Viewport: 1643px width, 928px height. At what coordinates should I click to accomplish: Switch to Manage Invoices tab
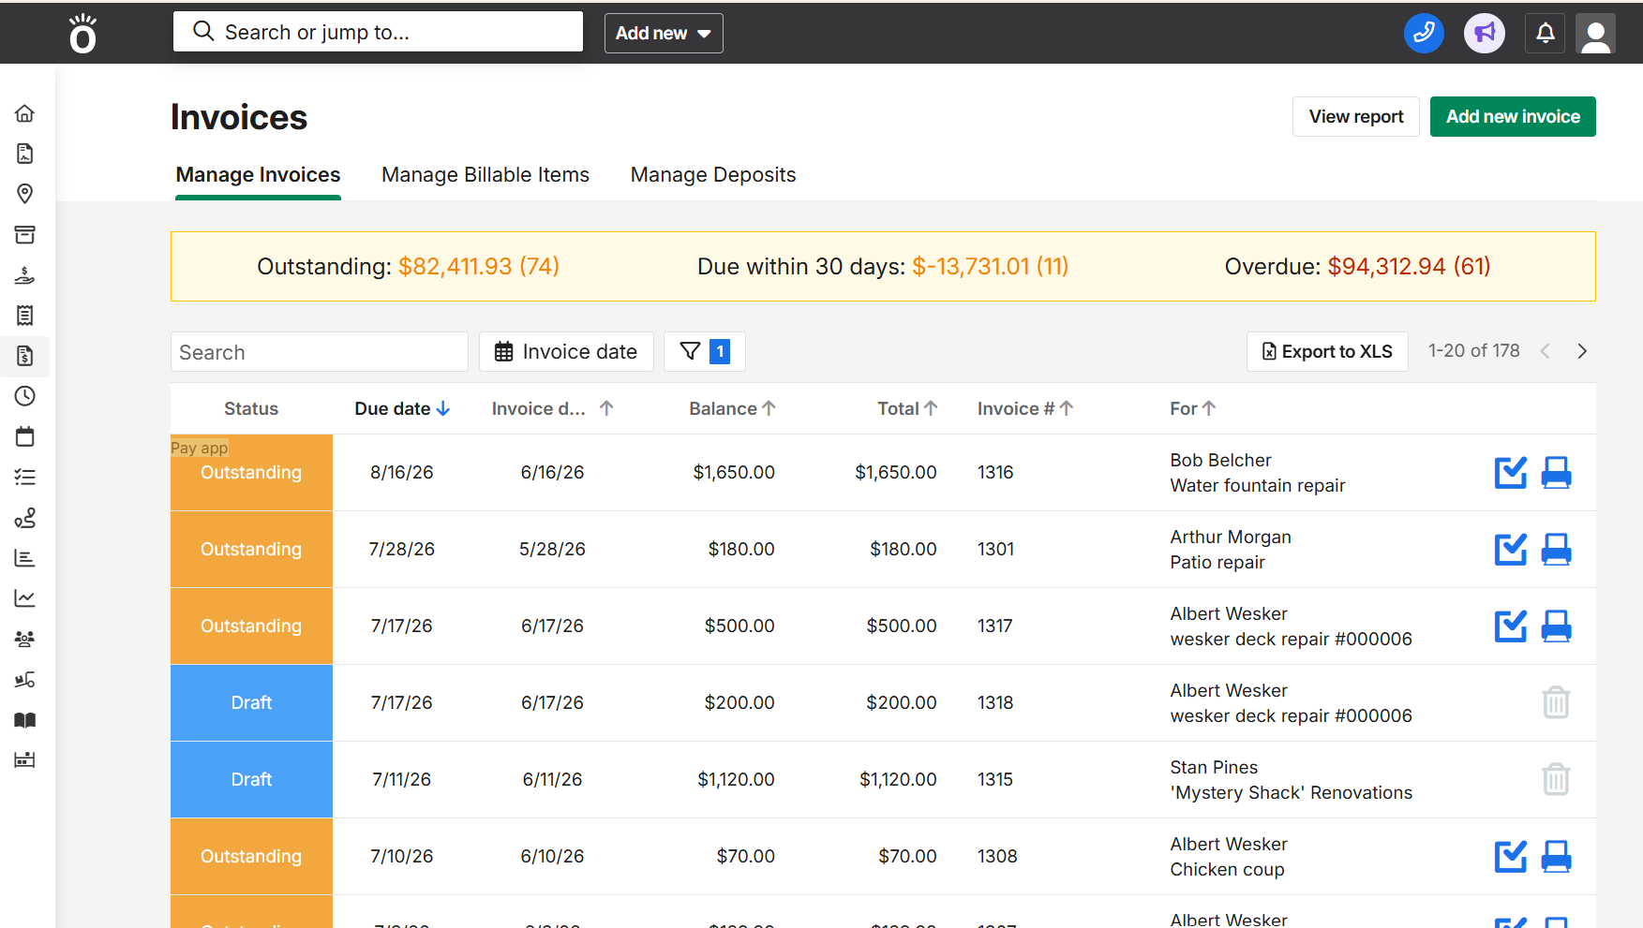(258, 175)
